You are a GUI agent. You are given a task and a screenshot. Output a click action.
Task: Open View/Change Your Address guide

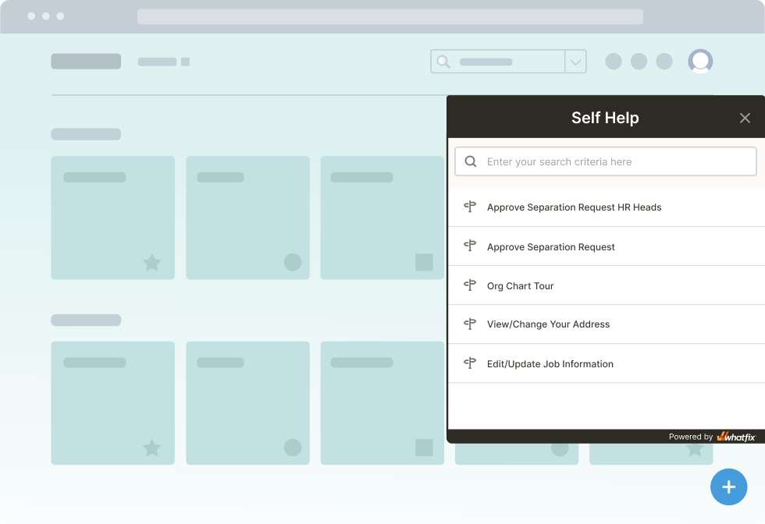pos(606,324)
